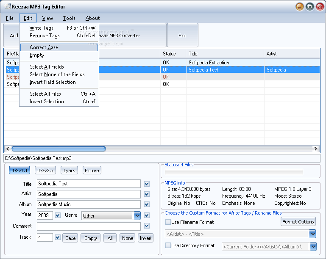Toggle the Year field checkbox
This screenshot has height=259, width=326.
point(58,215)
